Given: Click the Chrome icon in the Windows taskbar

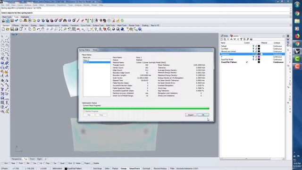Looking at the screenshot, I should click(297, 14).
